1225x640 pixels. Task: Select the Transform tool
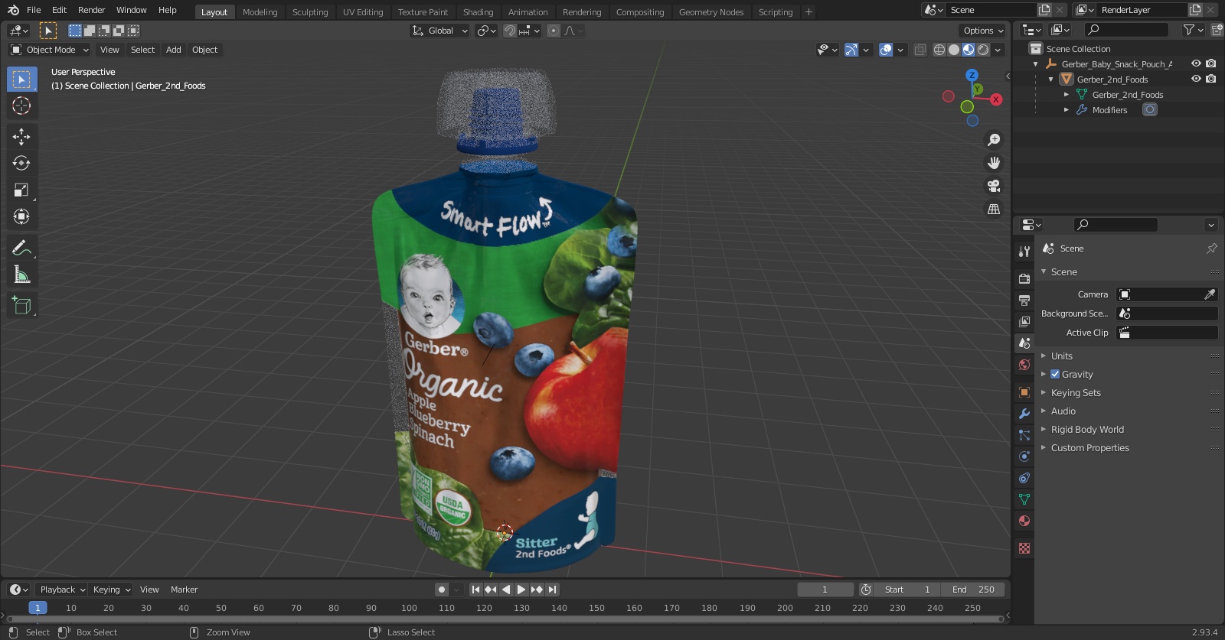coord(21,216)
